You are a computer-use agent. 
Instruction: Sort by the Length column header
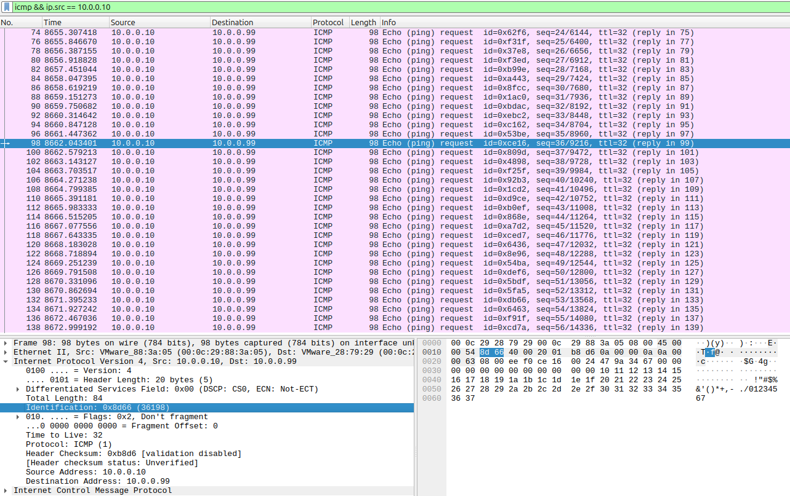363,23
